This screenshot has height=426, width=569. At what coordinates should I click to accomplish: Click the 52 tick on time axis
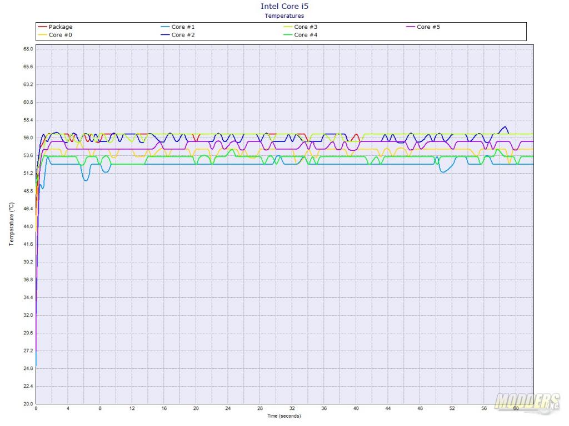(452, 408)
